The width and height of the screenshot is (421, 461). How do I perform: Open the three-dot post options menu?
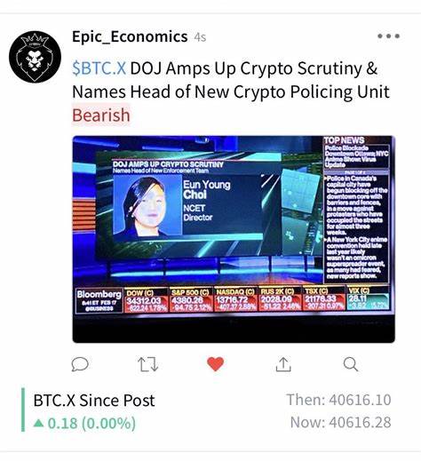coord(388,36)
